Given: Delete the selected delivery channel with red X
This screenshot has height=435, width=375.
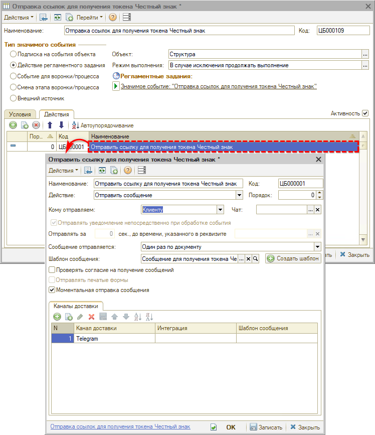Looking at the screenshot, I should 91,317.
